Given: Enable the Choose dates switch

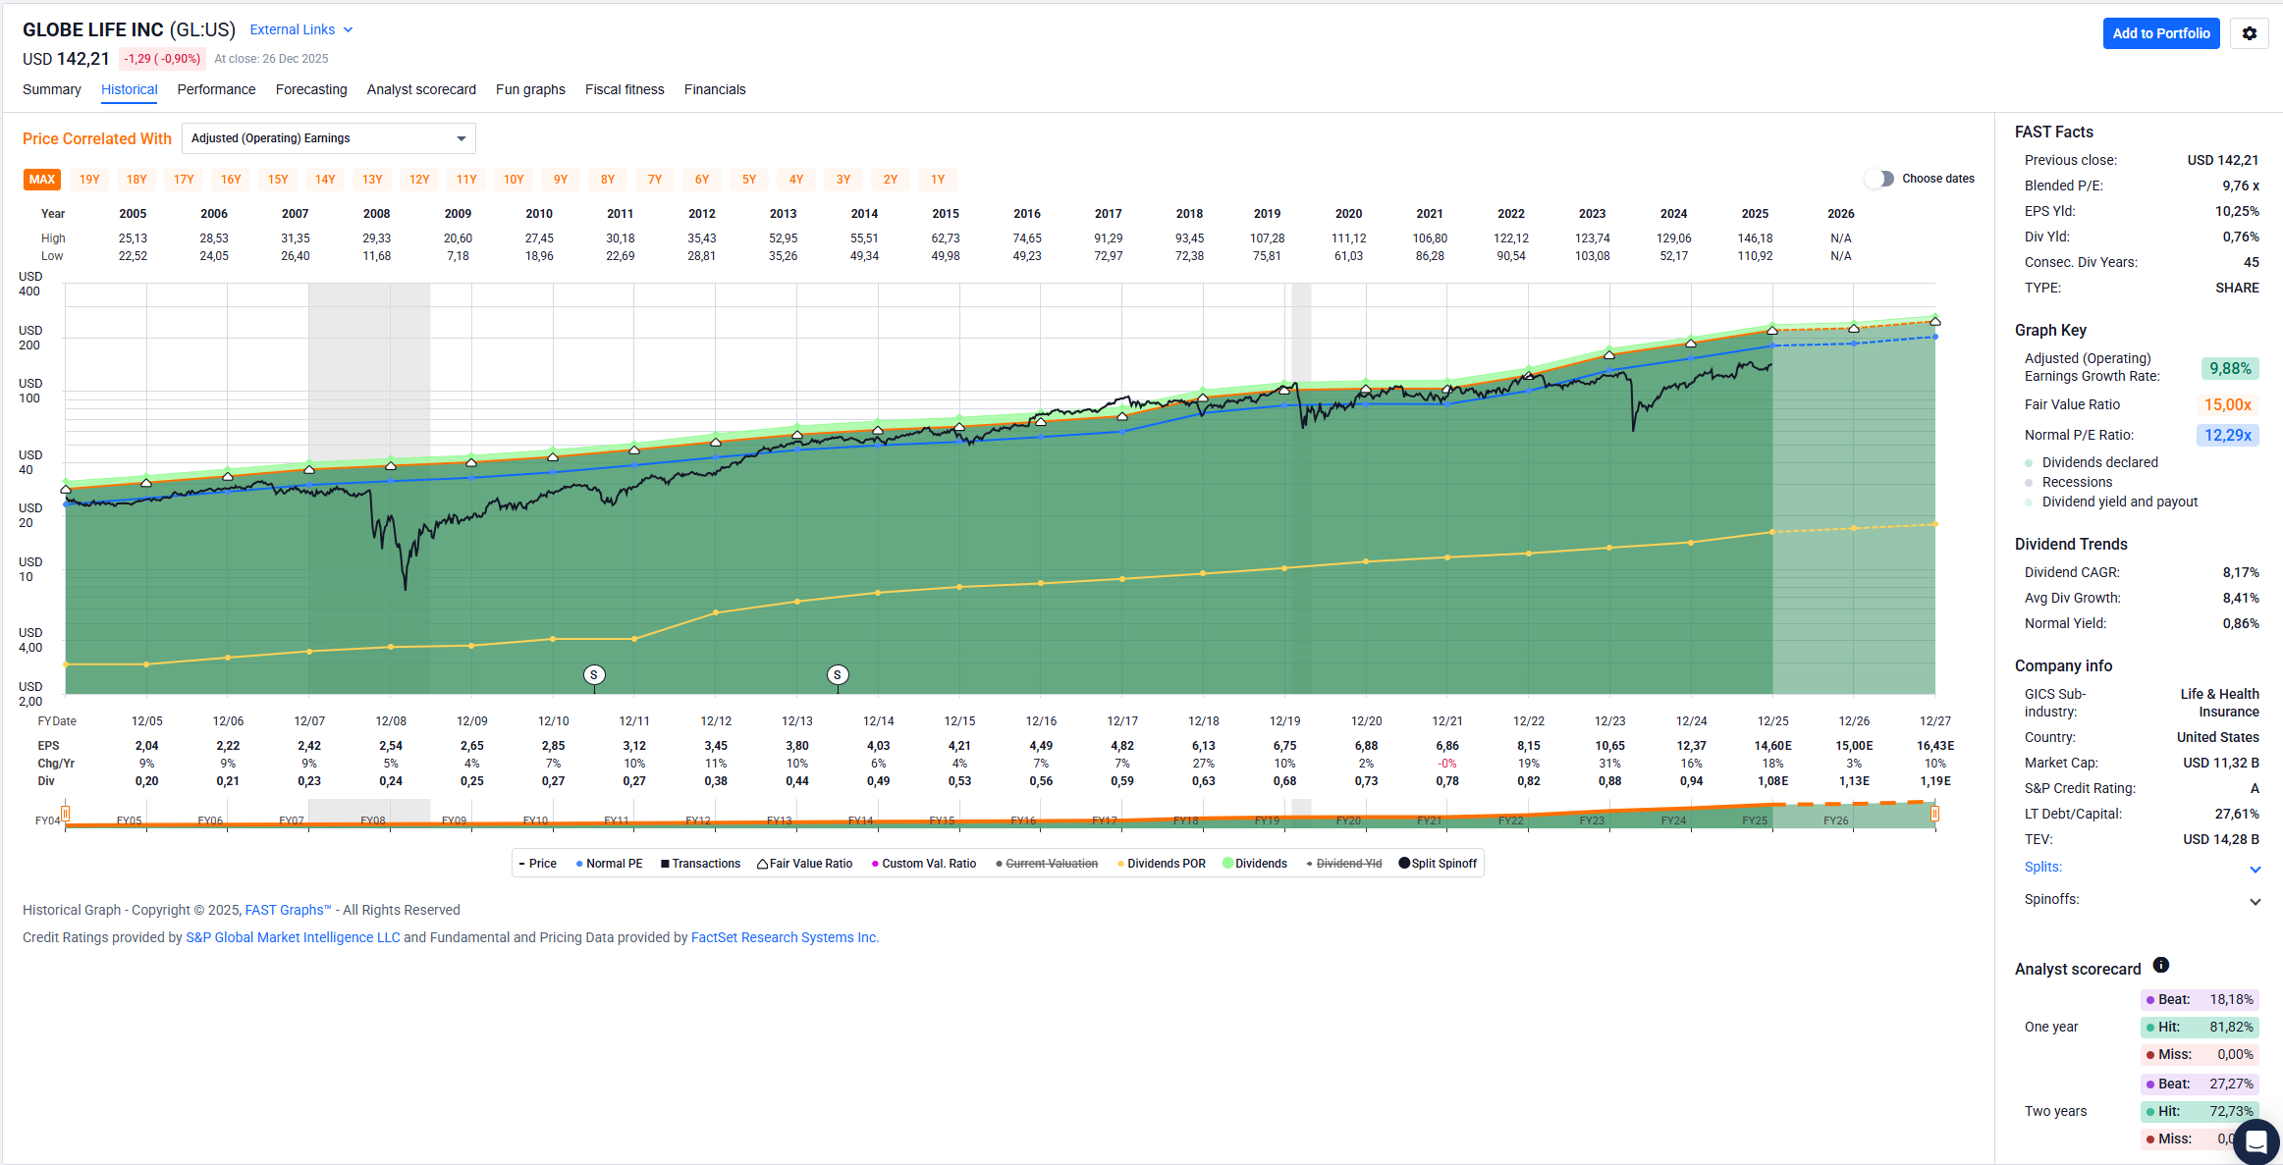Looking at the screenshot, I should (1879, 179).
